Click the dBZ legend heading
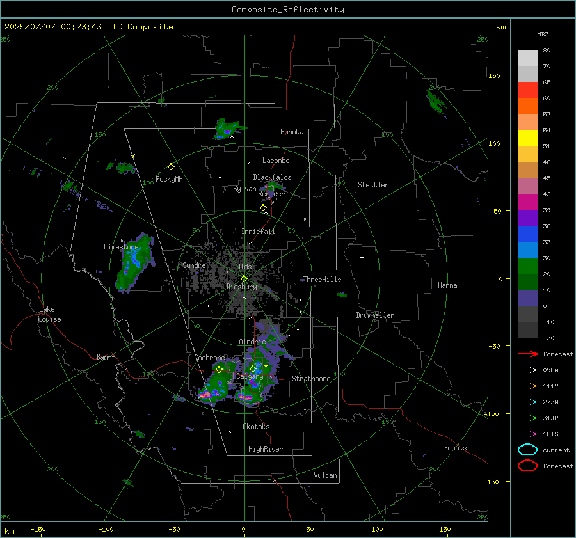This screenshot has height=538, width=576. [x=543, y=35]
